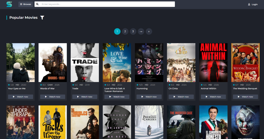Click the search magnifier icon
The width and height of the screenshot is (264, 139).
click(x=37, y=4)
